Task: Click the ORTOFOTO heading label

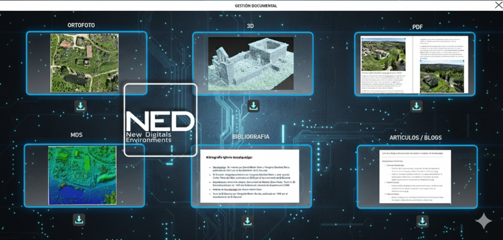Action: 81,25
